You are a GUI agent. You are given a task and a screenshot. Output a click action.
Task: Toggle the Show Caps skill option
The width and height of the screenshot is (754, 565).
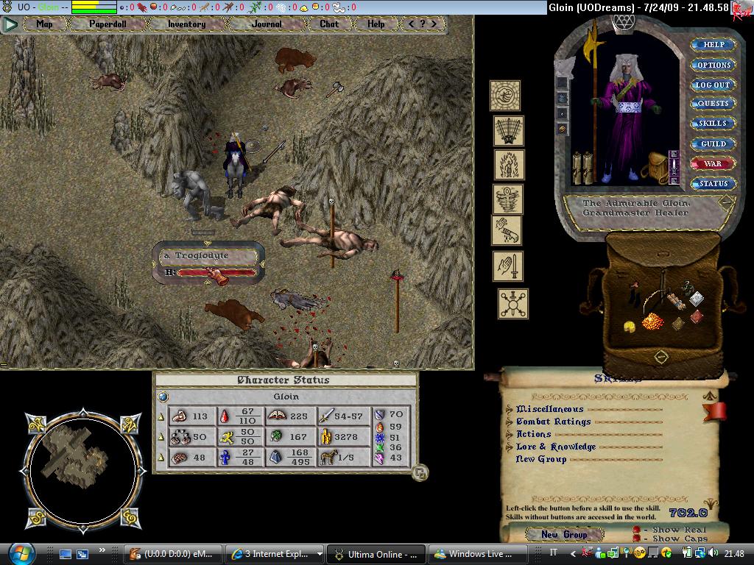pyautogui.click(x=637, y=539)
